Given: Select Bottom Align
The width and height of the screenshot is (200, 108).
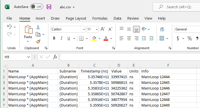Looking at the screenshot, I should (x=136, y=29).
